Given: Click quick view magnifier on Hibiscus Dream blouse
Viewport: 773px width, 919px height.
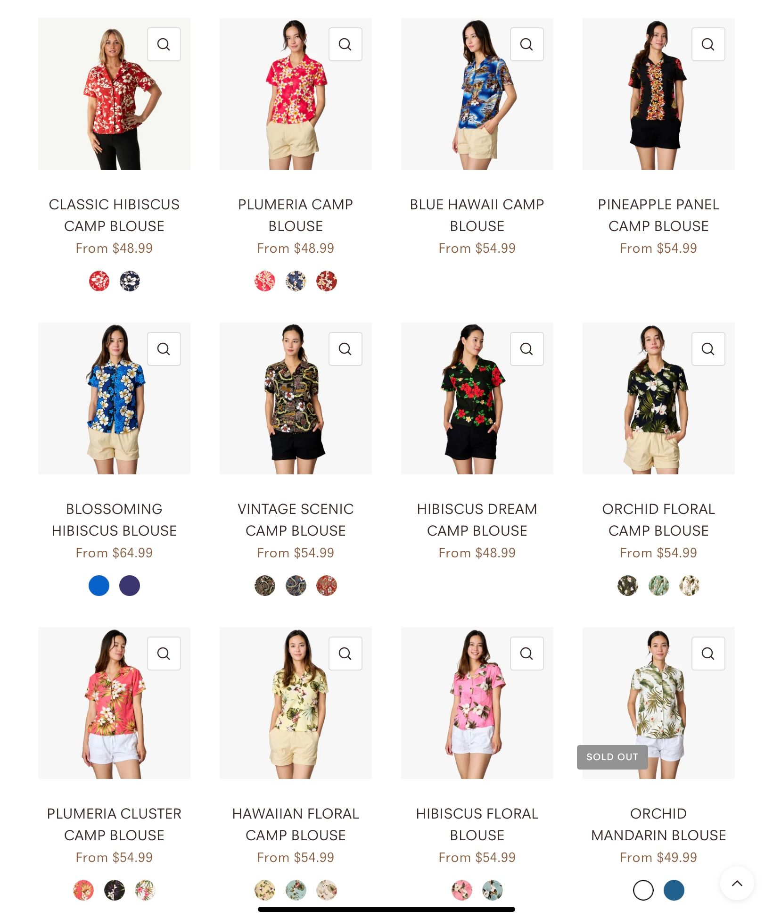Looking at the screenshot, I should pyautogui.click(x=526, y=349).
